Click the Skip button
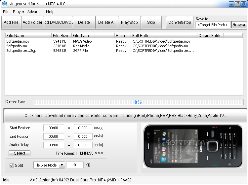The image size is (248, 185). 151,22
